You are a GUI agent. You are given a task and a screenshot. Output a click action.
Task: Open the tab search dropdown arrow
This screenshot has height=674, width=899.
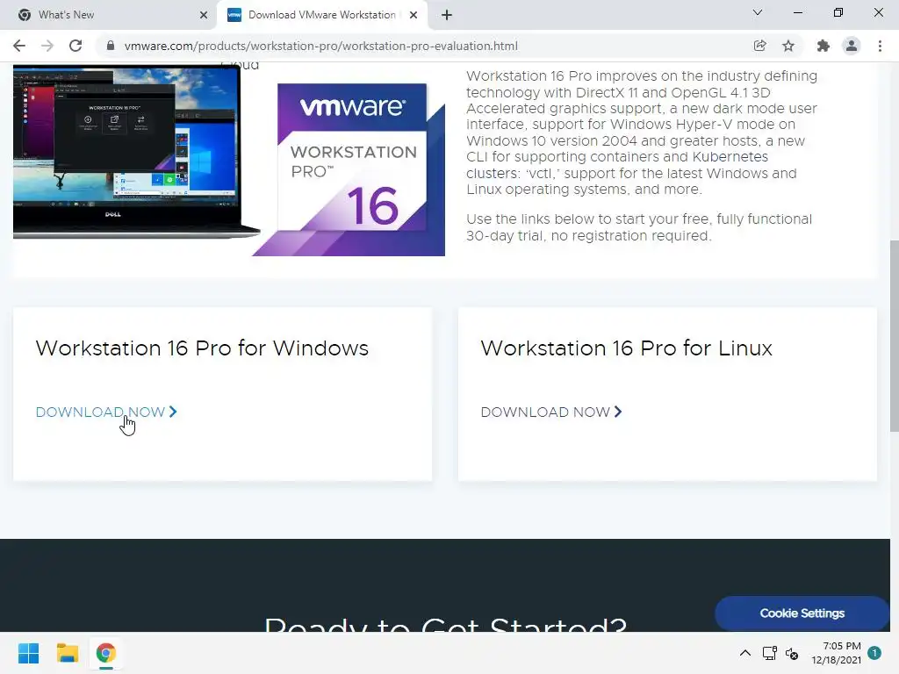[x=758, y=12]
